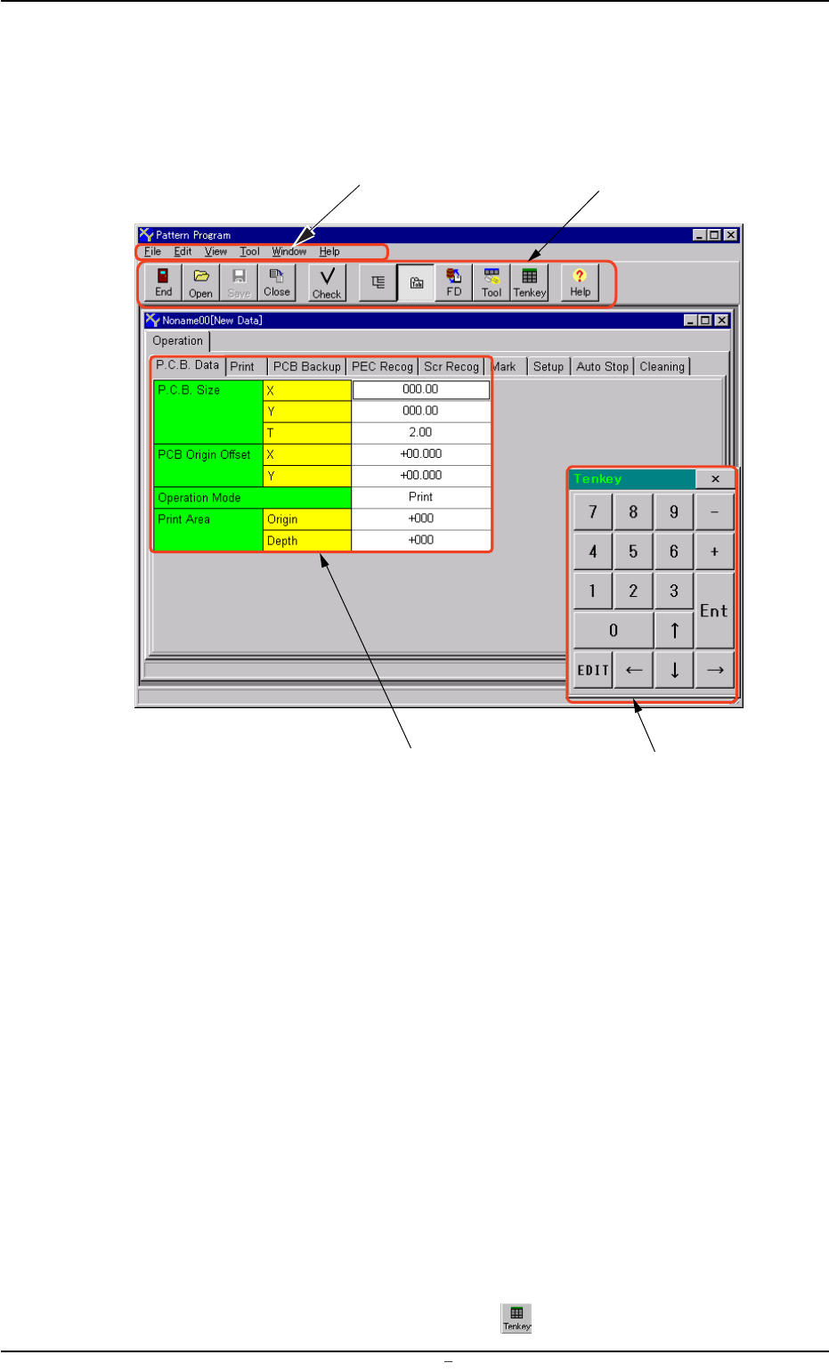This screenshot has width=829, height=1371.
Task: Open the Help menu in menu bar
Action: (329, 252)
